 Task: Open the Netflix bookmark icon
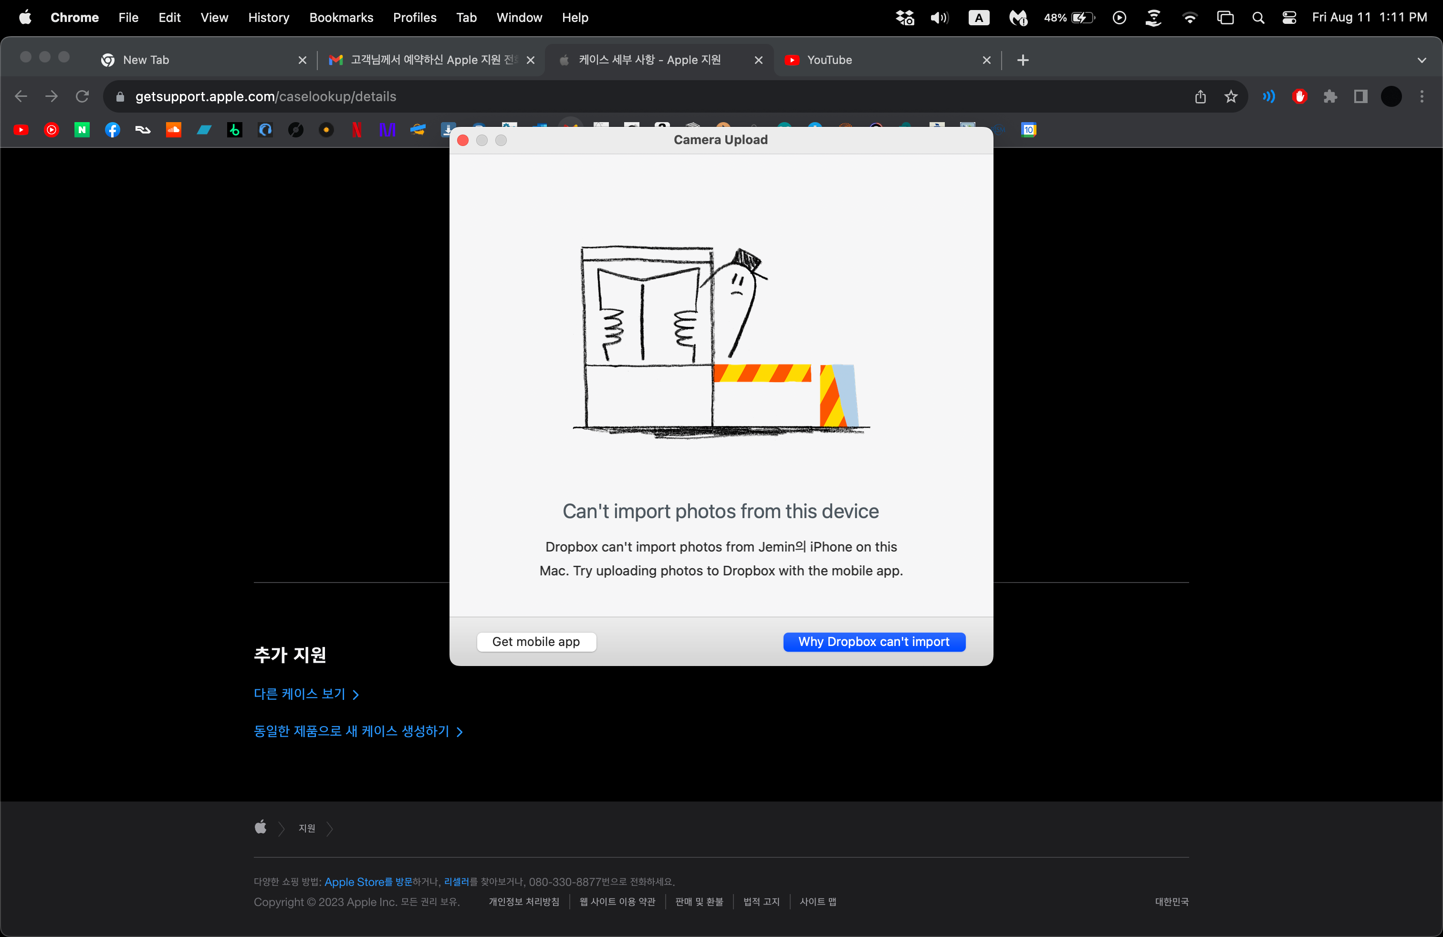[x=356, y=130]
